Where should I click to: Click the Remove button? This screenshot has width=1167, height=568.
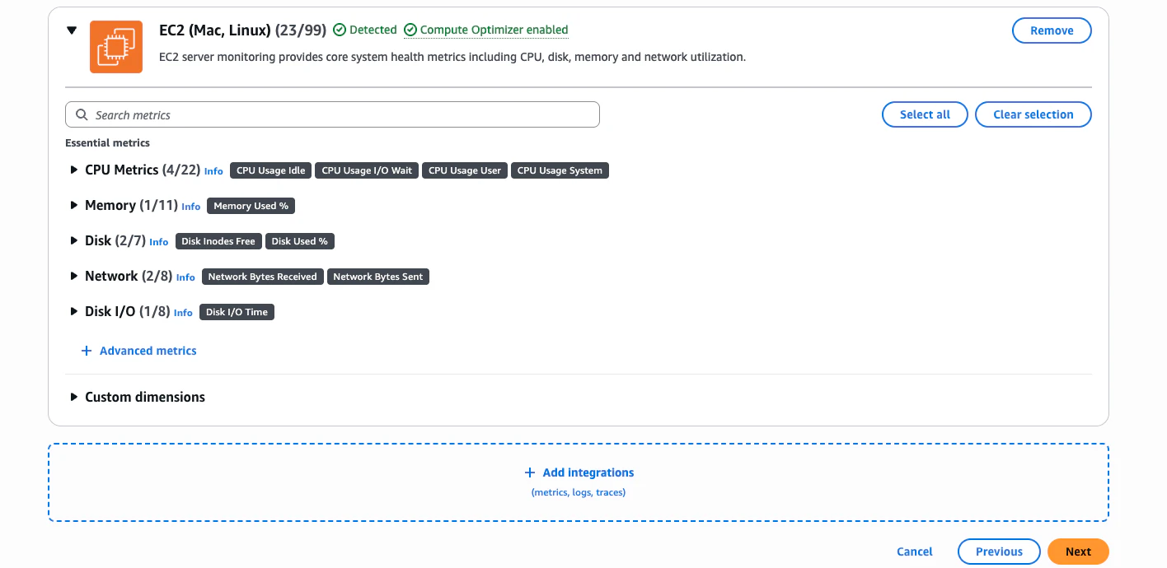coord(1052,30)
